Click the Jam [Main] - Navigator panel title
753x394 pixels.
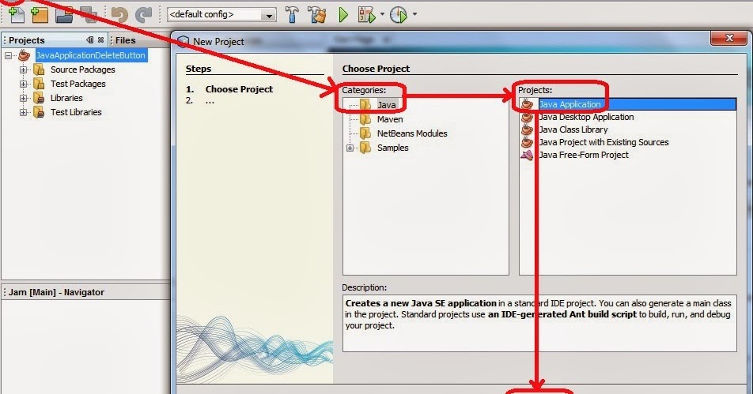click(x=56, y=292)
